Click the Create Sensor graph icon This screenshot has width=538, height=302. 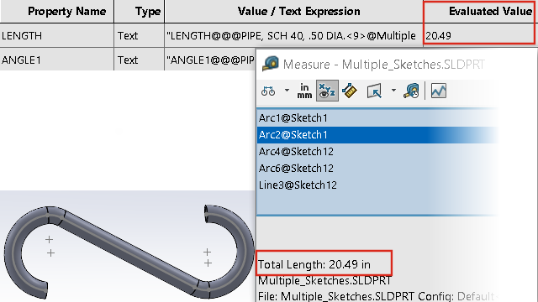tap(439, 91)
